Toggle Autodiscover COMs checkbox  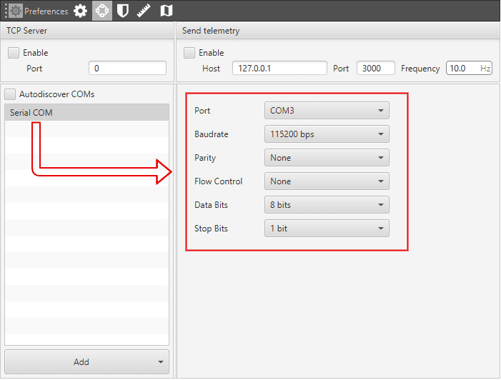tap(10, 94)
